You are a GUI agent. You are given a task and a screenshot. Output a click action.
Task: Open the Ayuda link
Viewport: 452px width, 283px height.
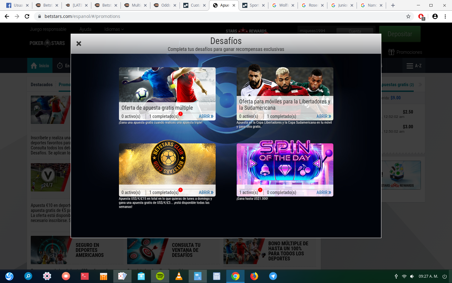(x=85, y=29)
